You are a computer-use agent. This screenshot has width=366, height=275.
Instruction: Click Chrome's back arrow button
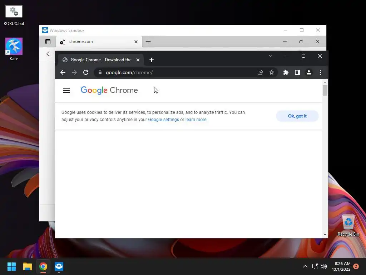point(63,72)
